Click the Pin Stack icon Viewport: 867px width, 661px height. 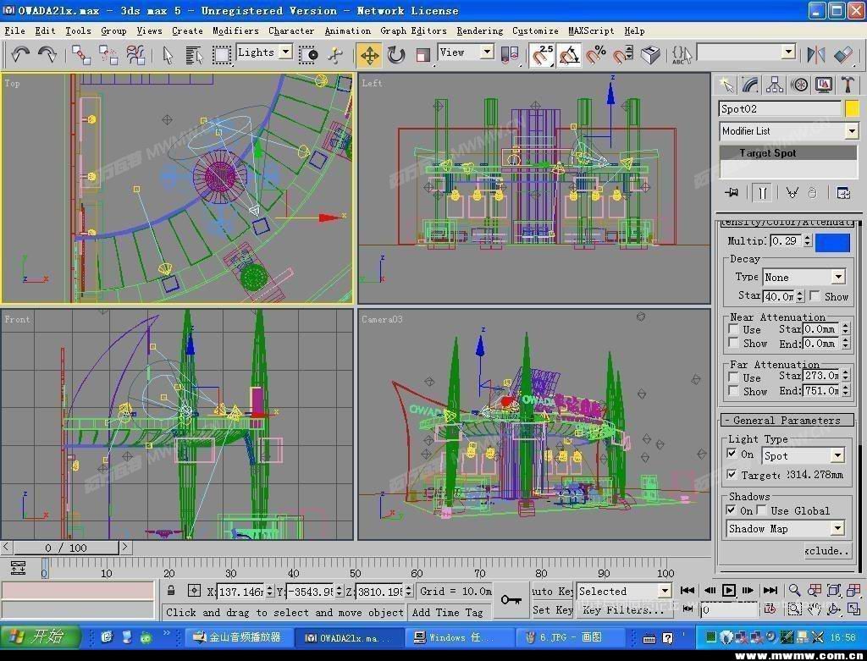[x=732, y=192]
